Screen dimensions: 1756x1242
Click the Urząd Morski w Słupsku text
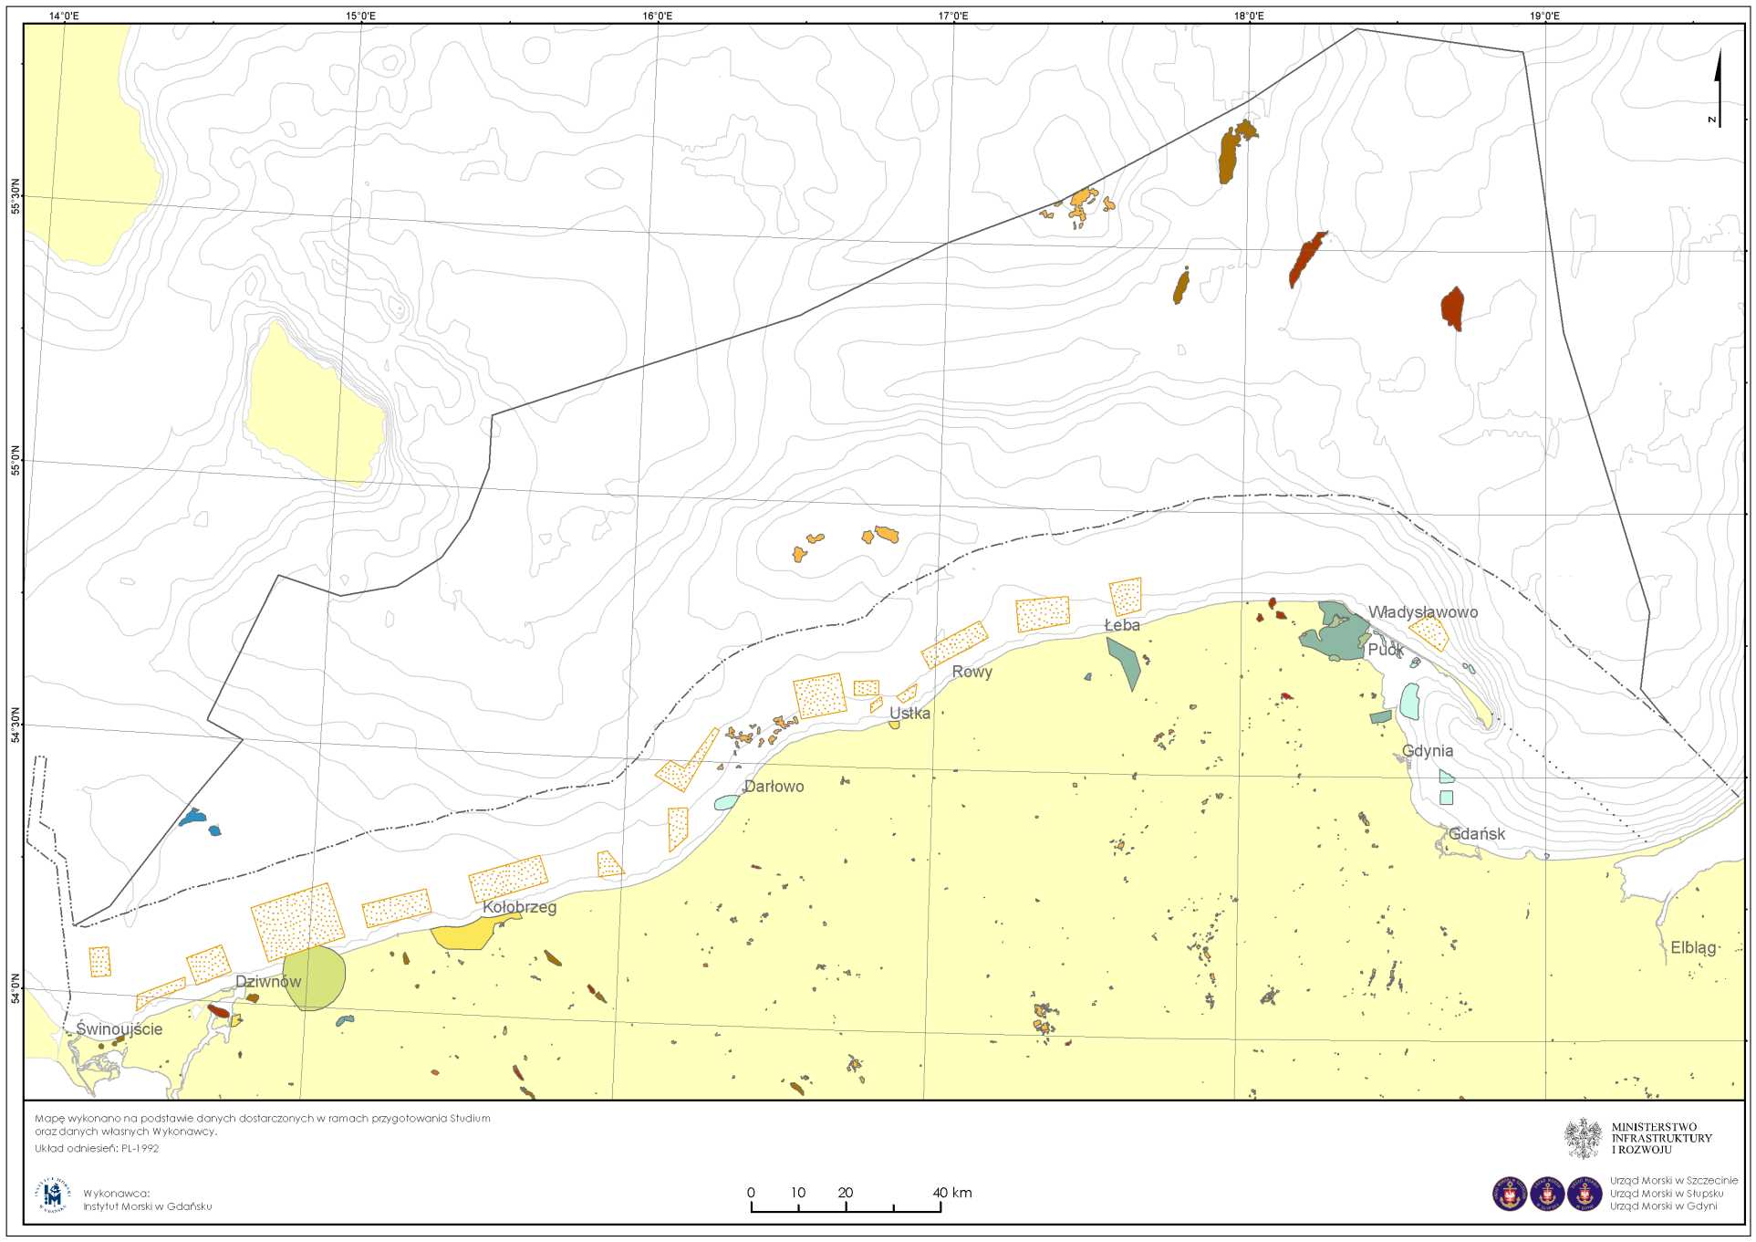pos(1667,1194)
